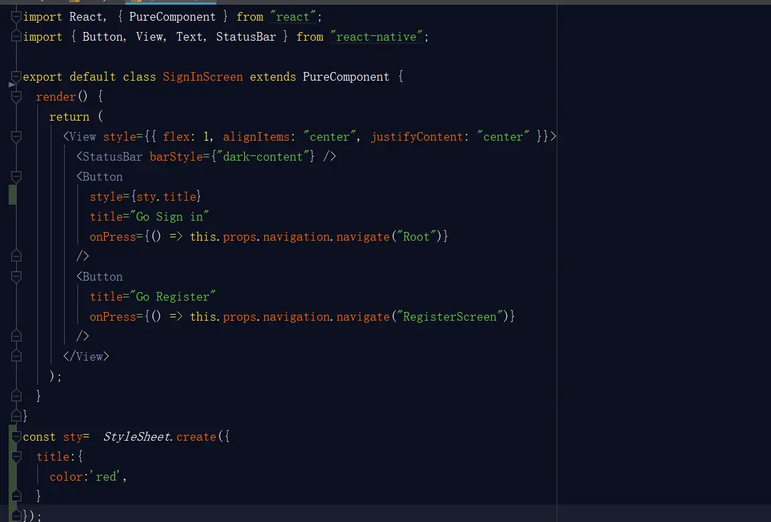Click style={sty.title} on the first Button
This screenshot has width=771, height=522.
(x=145, y=197)
